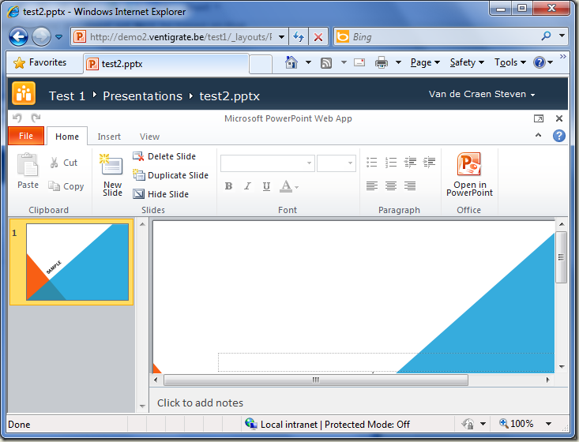This screenshot has height=442, width=579.
Task: Decrease the list indent level
Action: [x=410, y=162]
